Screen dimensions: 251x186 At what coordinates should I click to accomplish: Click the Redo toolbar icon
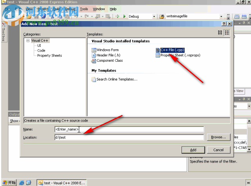pos(87,16)
